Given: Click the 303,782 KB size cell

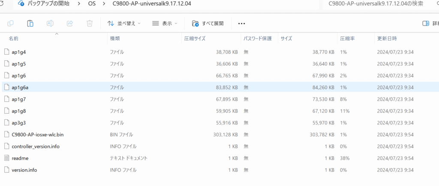Looking at the screenshot, I should click(322, 135).
